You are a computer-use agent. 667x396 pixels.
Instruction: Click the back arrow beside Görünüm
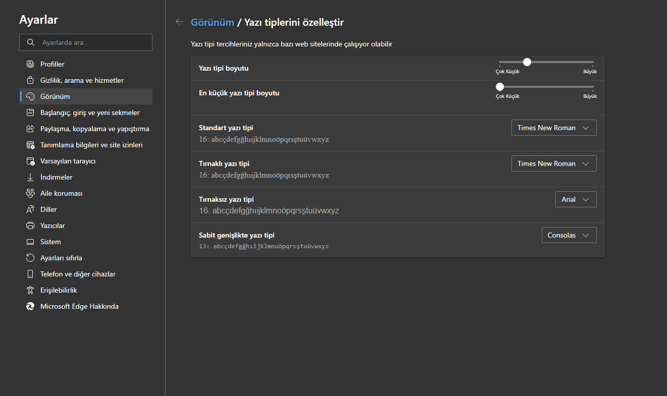179,22
